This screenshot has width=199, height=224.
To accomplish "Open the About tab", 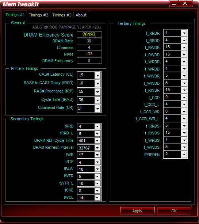I will point(81,15).
